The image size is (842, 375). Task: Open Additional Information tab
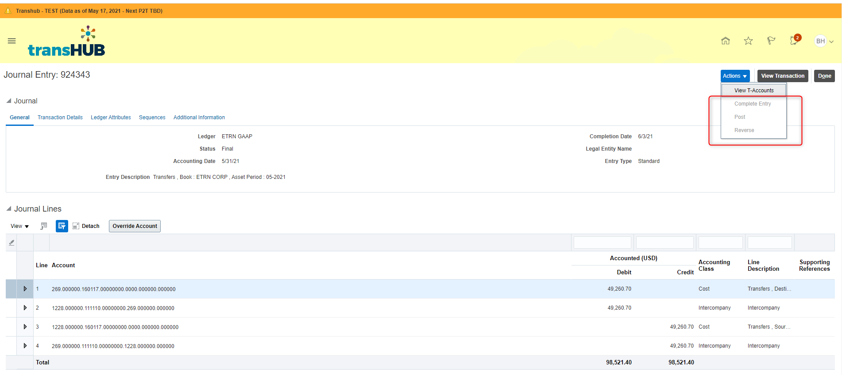point(199,117)
